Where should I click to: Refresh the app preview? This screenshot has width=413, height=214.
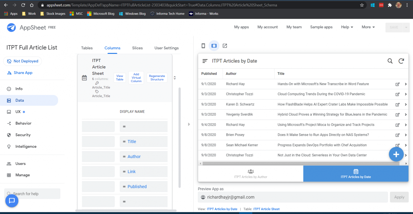point(401,61)
